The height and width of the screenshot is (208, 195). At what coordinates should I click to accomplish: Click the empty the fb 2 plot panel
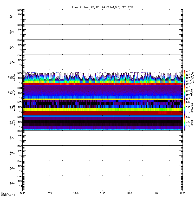point(102,184)
